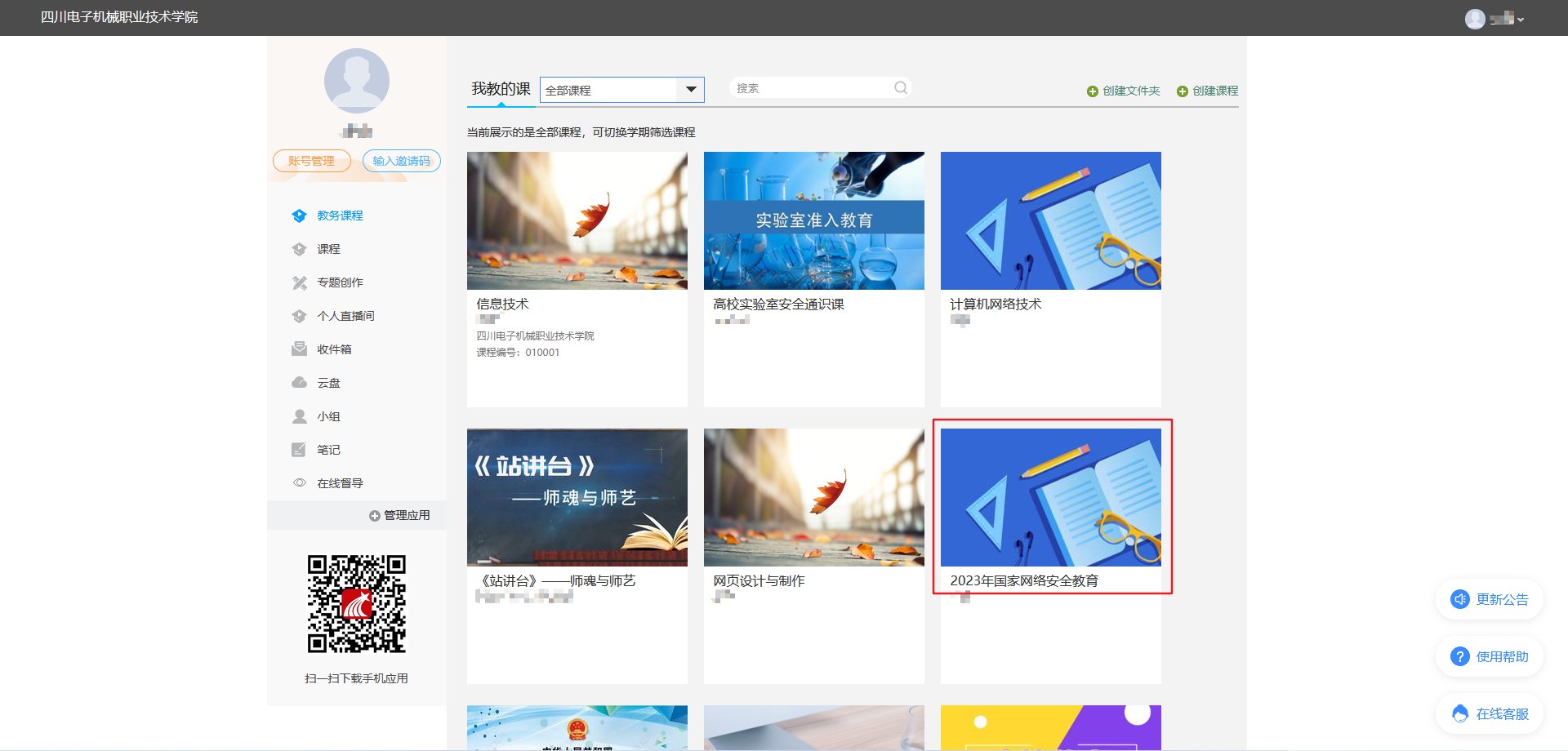The width and height of the screenshot is (1568, 751).
Task: Click the eye icon for 在线督导
Action: point(299,483)
